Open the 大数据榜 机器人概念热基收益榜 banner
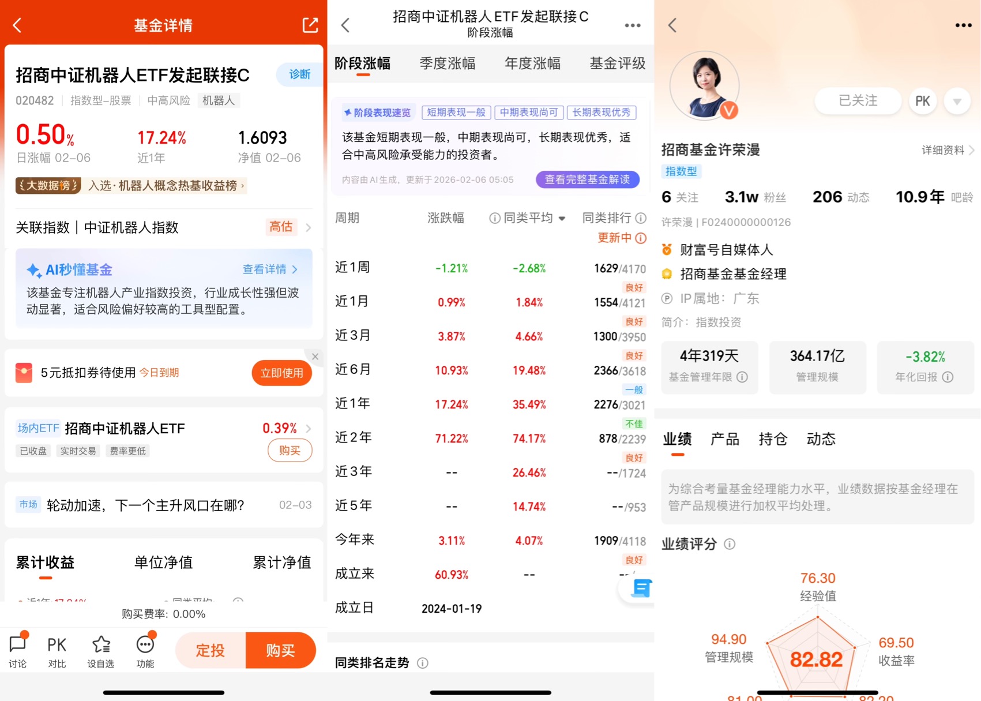The width and height of the screenshot is (981, 701). [x=131, y=186]
